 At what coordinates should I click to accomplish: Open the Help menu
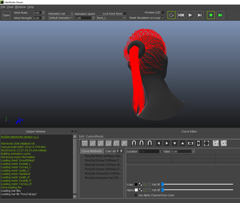(30, 7)
